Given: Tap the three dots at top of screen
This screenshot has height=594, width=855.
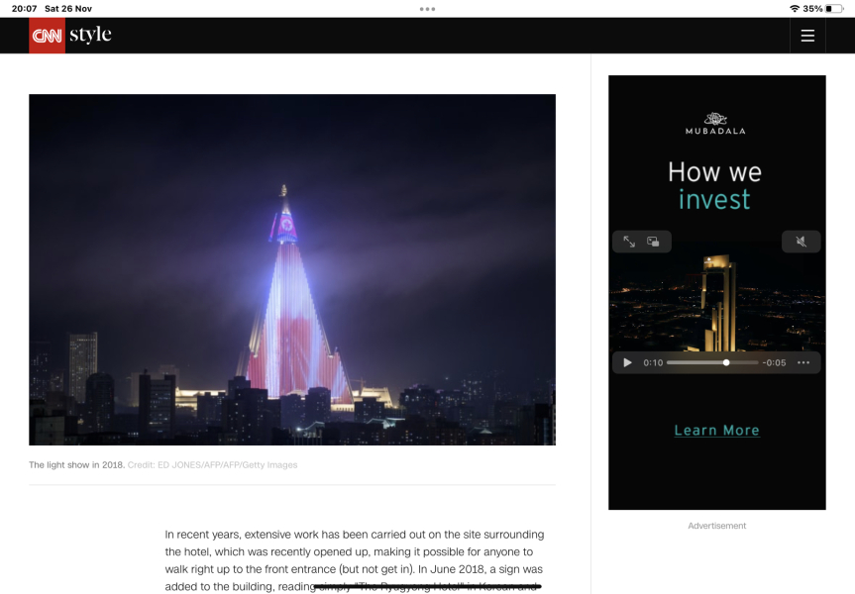Looking at the screenshot, I should tap(427, 9).
